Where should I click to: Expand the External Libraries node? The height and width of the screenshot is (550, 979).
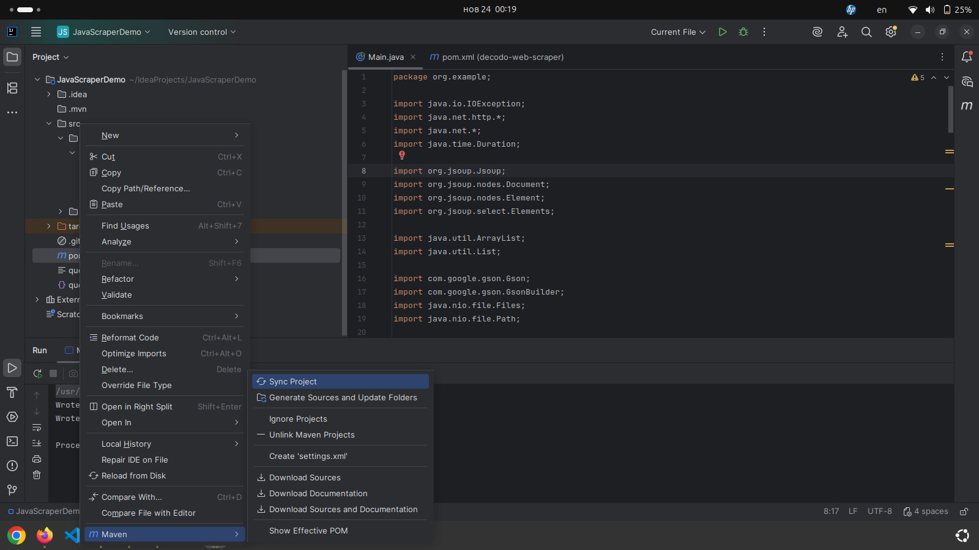[x=37, y=299]
